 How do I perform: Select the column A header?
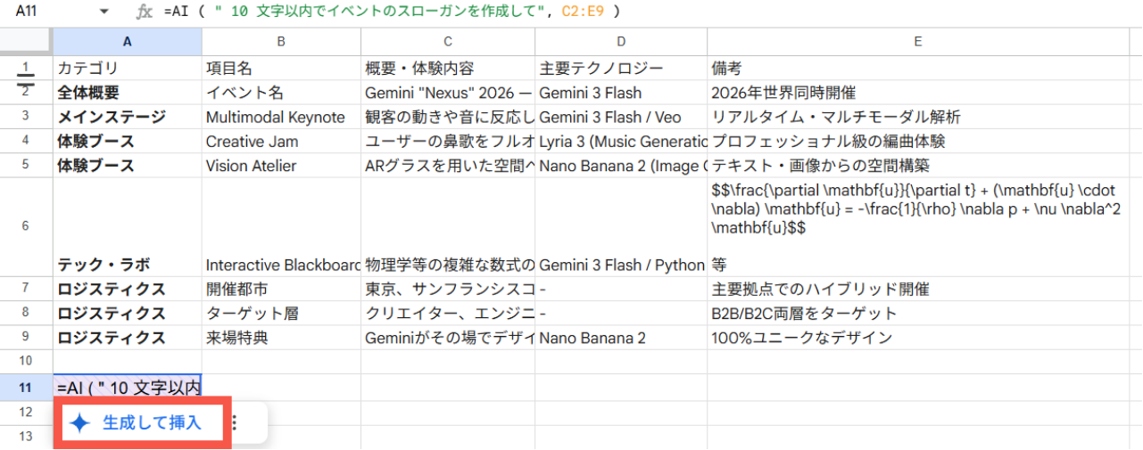coord(127,41)
